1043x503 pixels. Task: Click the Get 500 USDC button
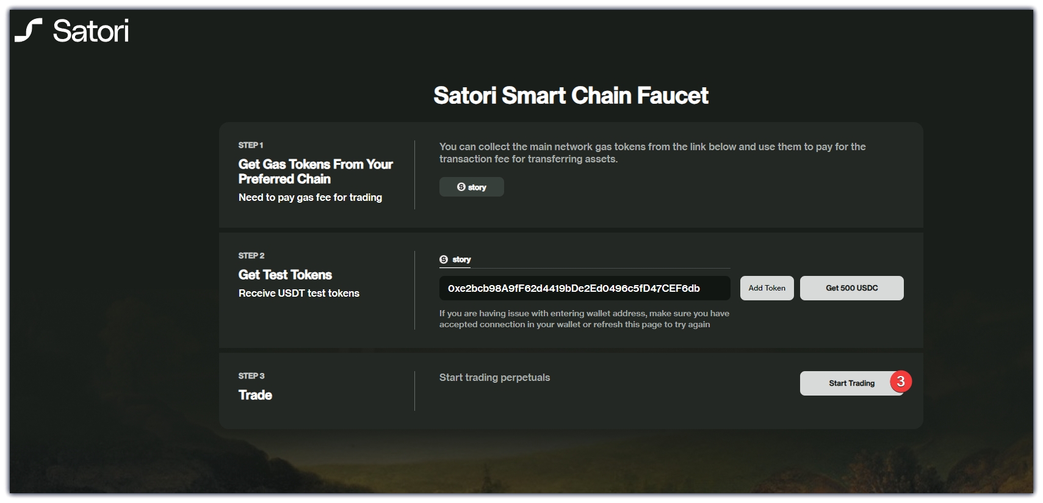(851, 288)
